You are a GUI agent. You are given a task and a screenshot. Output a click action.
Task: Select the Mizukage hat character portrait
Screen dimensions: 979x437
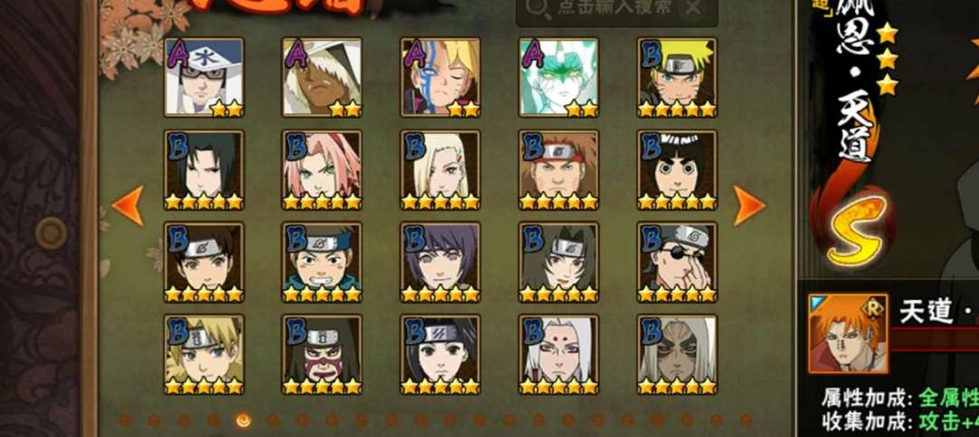click(204, 77)
